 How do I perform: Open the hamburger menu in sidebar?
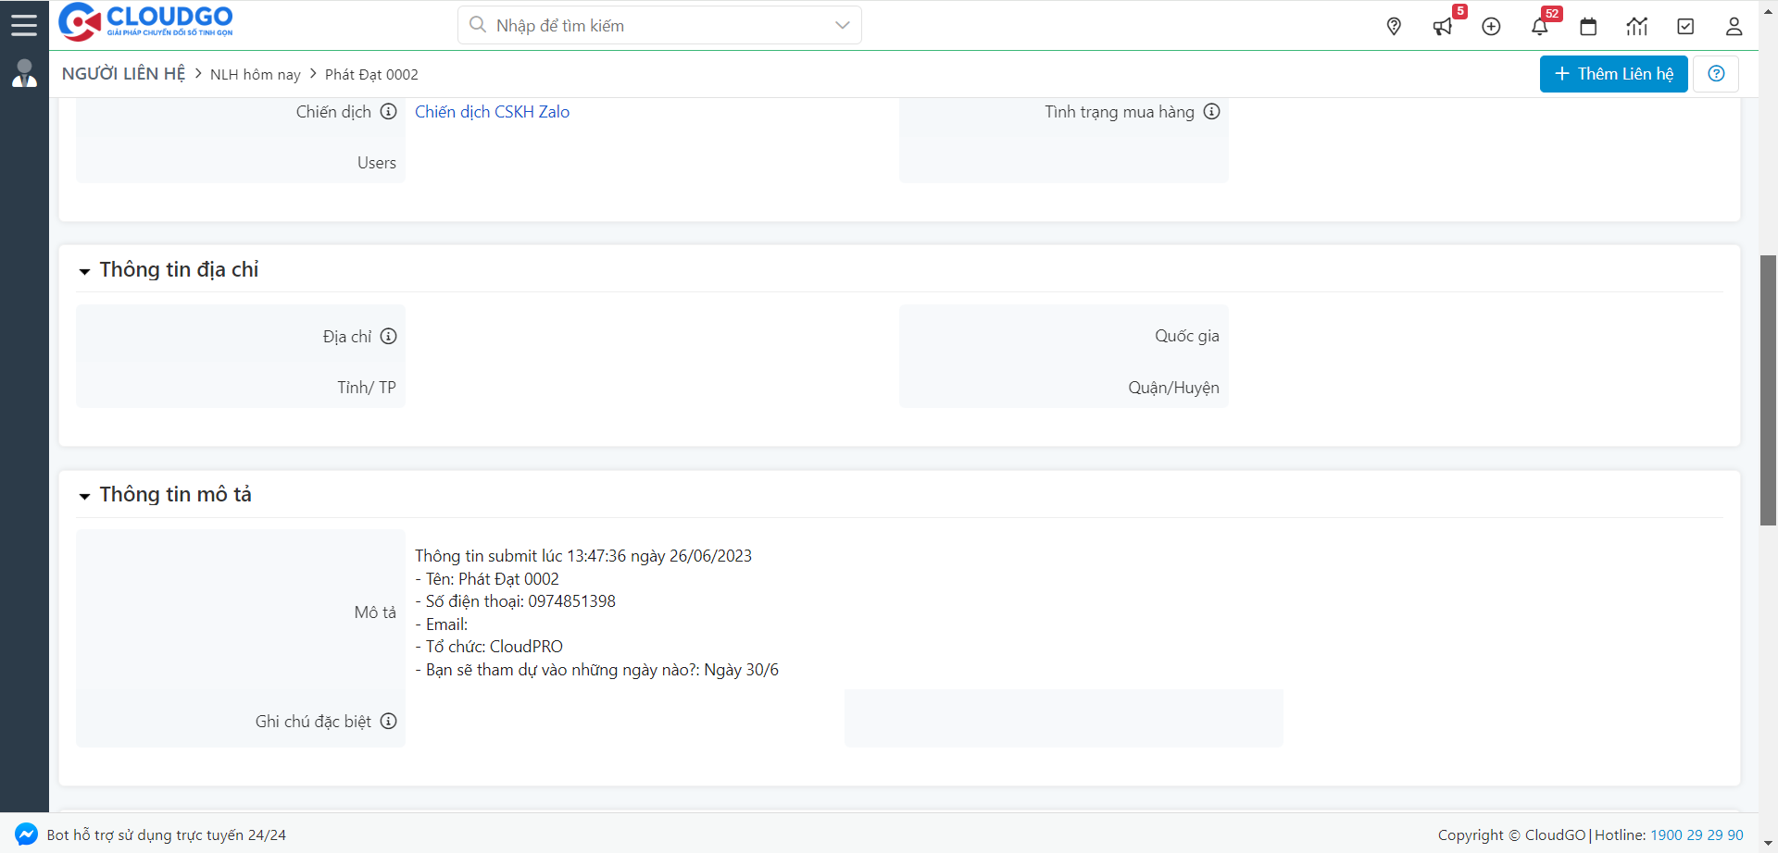click(x=24, y=25)
